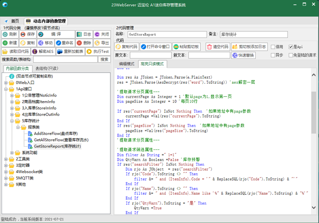Switch to the 首页 home tab
This screenshot has height=223, width=319.
pos(12,21)
